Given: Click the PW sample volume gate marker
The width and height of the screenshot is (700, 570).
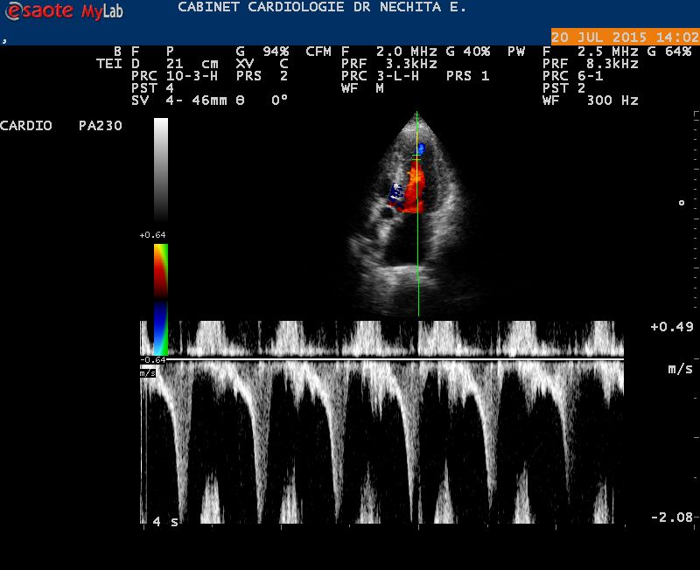Looking at the screenshot, I should point(416,156).
